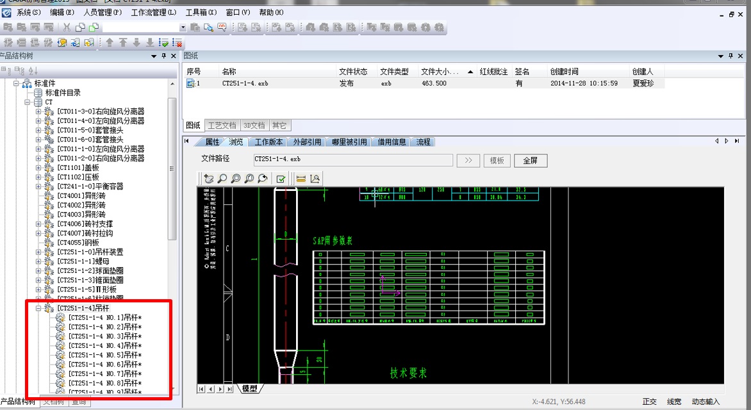This screenshot has height=410, width=751.
Task: Open the toolbar combo box dropdown
Action: click(x=183, y=28)
